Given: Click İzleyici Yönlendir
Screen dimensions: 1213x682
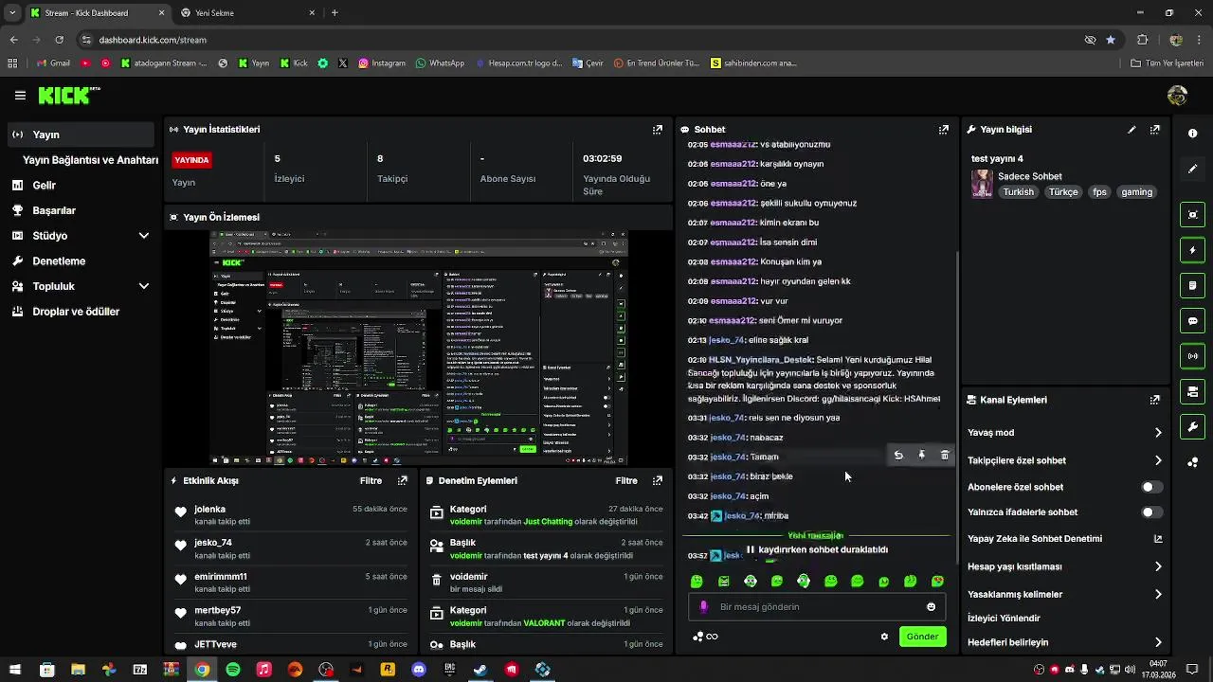Looking at the screenshot, I should (1004, 619).
